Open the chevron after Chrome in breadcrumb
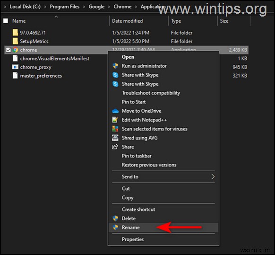The width and height of the screenshot is (275, 255). coord(136,7)
